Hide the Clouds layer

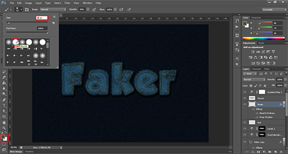click(245, 98)
